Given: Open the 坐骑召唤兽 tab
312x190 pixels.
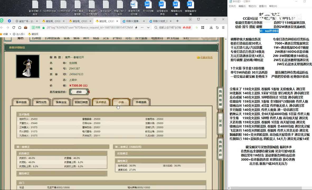Looking at the screenshot, I should tap(81, 102).
